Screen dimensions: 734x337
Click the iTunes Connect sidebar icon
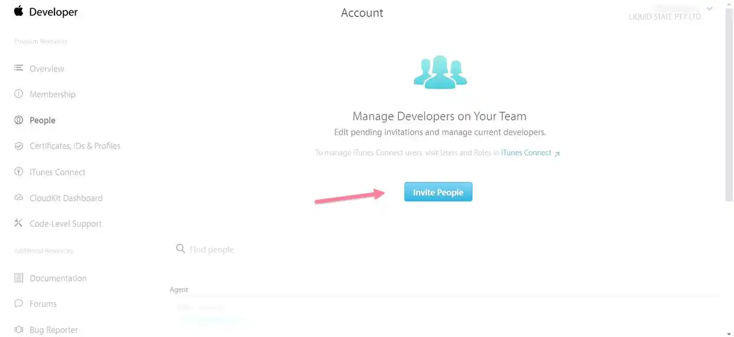[x=19, y=172]
